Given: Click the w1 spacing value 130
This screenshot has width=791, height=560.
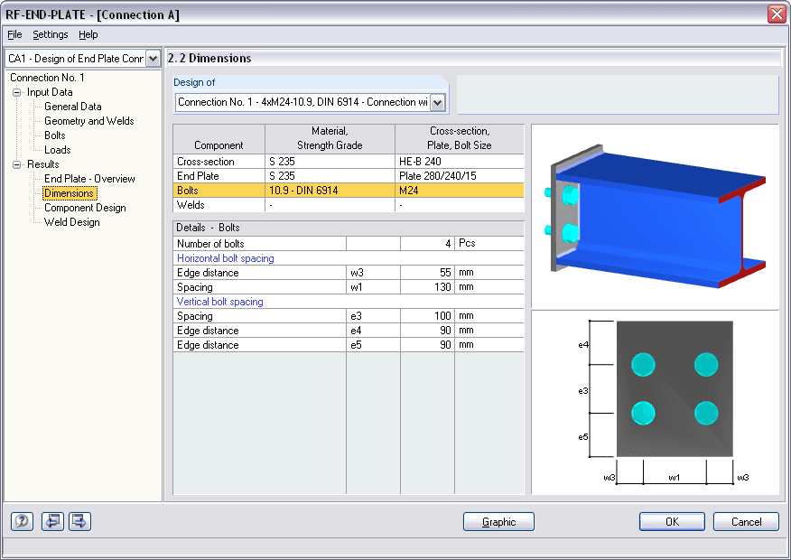Looking at the screenshot, I should pos(428,287).
